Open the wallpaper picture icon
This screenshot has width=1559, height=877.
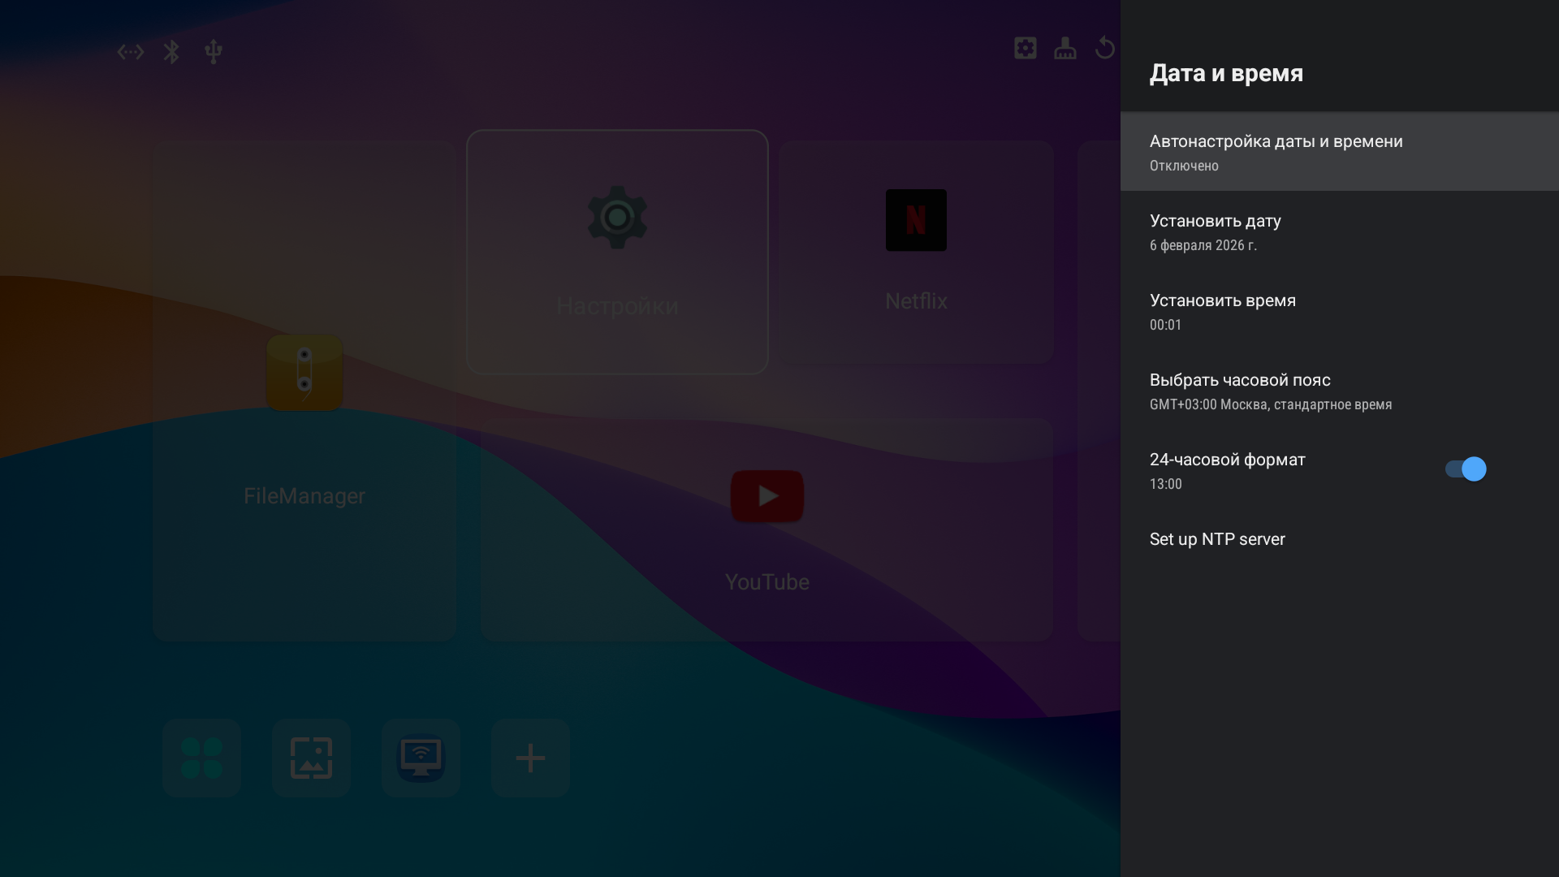click(x=311, y=758)
